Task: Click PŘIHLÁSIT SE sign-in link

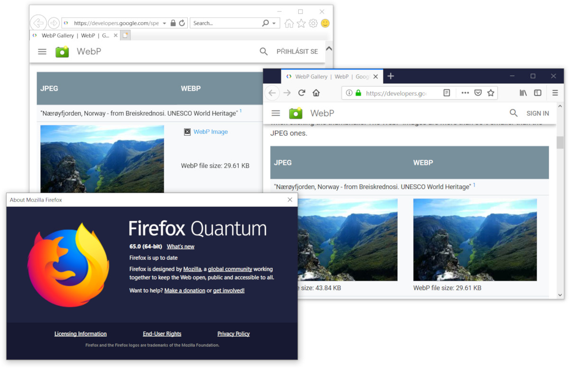Action: click(x=297, y=52)
